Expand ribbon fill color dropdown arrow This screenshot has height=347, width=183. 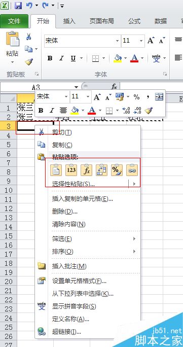125,58
